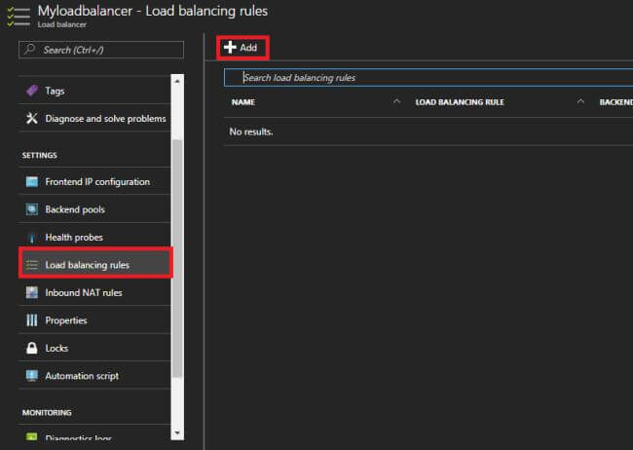Click the Frontend IP configuration icon
The height and width of the screenshot is (450, 633).
tap(32, 182)
